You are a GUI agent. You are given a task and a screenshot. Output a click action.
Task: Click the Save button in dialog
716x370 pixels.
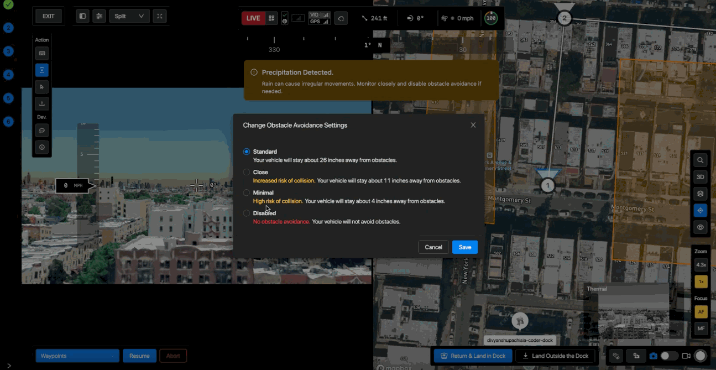(465, 247)
